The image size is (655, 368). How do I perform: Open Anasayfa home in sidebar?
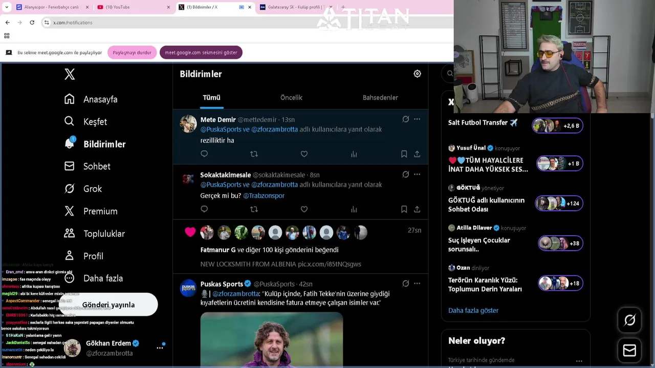[91, 99]
